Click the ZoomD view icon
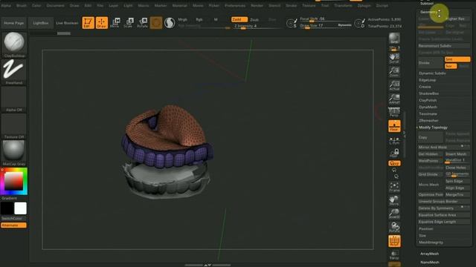 click(x=394, y=214)
